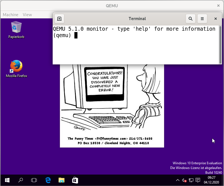Screen dimensions: 224x186
Task: Open the Terminal hamburger menu
Action: pyautogui.click(x=202, y=19)
